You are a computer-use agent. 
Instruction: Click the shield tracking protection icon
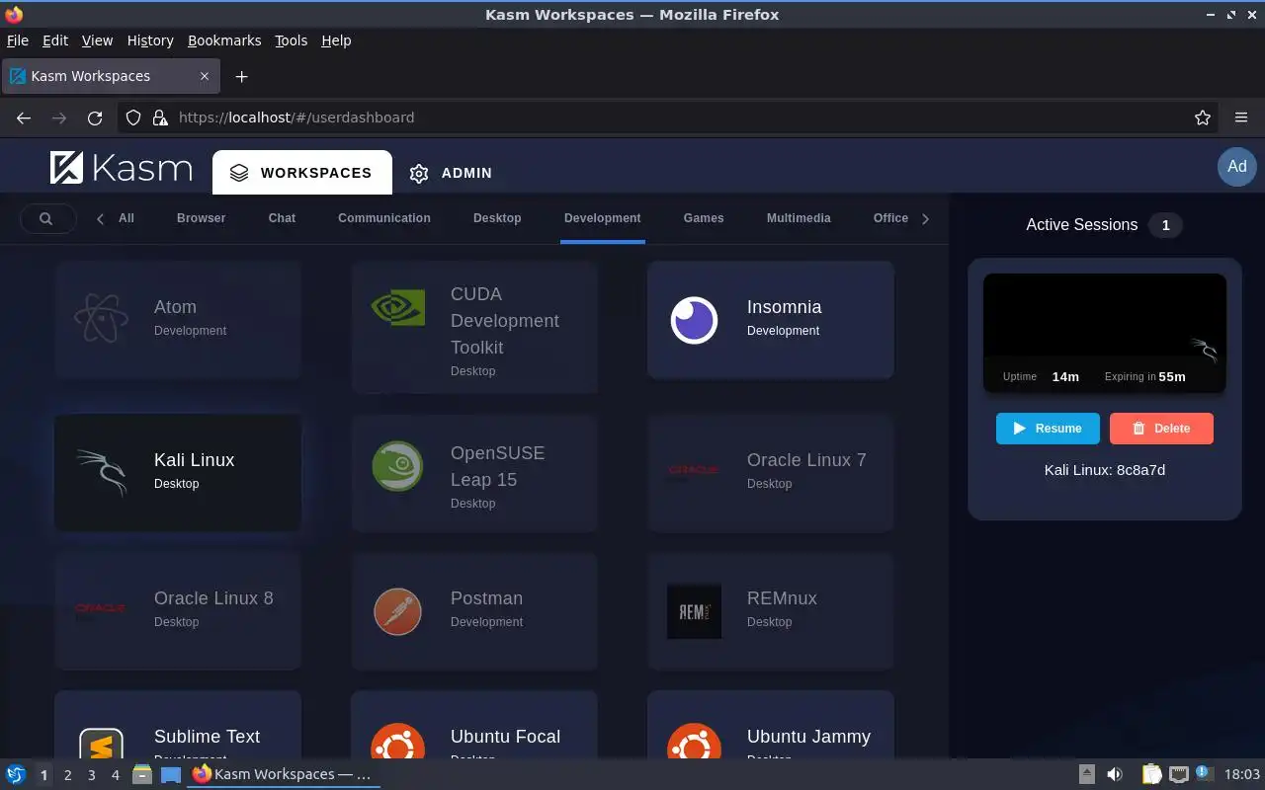point(133,118)
